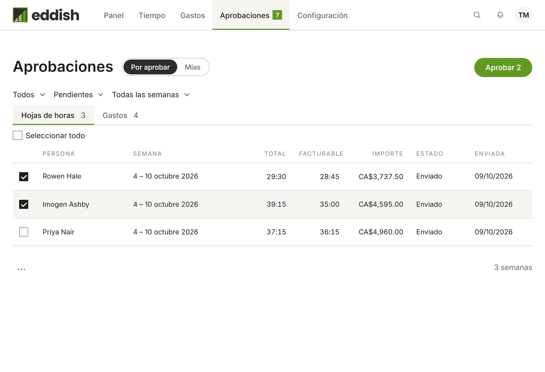Click the green Aprobar 2 button

(503, 67)
